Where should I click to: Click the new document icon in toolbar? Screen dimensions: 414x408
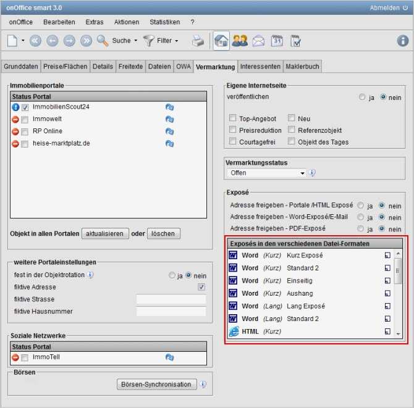point(12,41)
